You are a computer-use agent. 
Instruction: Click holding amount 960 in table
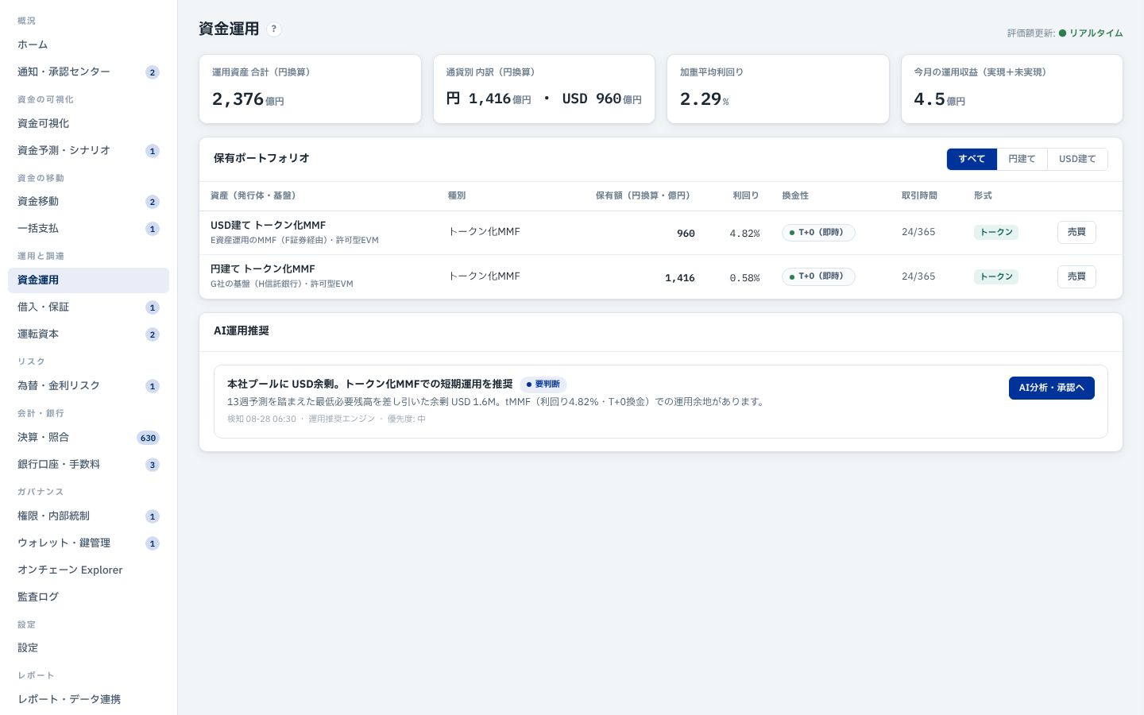point(686,234)
